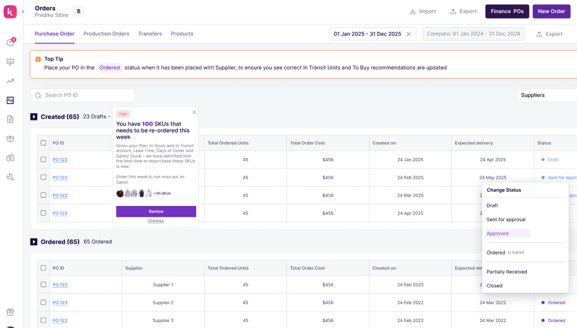Click Export next to Import in the header
Screen dimensions: 577x328
(463, 11)
